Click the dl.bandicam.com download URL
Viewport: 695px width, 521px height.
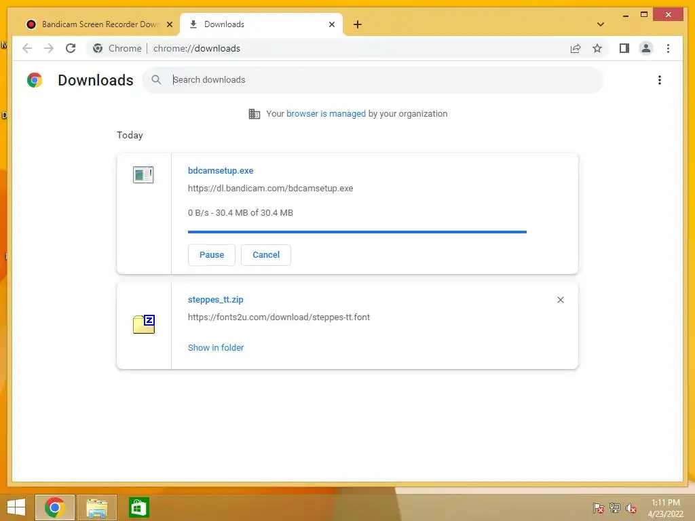pos(270,189)
